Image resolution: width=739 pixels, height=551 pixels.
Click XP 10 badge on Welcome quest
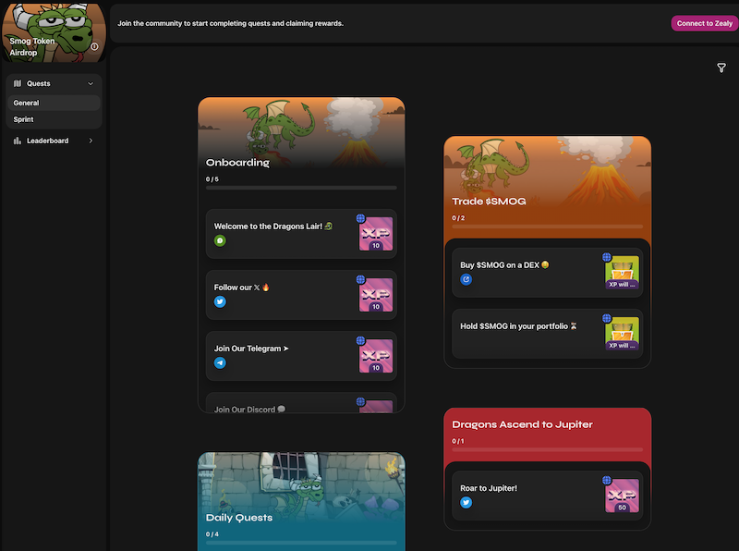376,234
